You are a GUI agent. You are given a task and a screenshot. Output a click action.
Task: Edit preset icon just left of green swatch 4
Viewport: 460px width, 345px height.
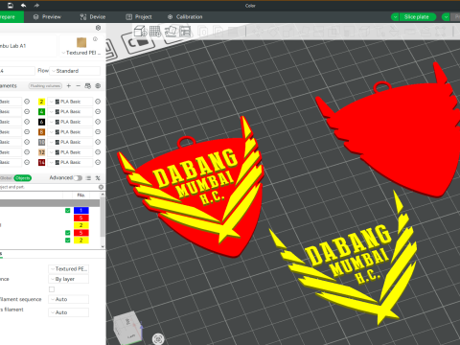tap(27, 111)
